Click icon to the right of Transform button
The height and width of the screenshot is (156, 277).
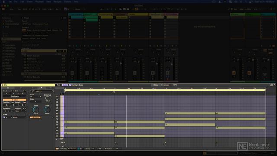tap(52, 117)
